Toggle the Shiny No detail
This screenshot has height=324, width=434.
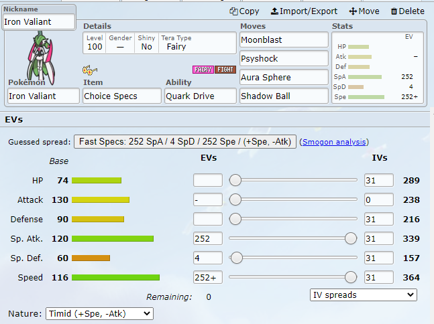coord(146,43)
